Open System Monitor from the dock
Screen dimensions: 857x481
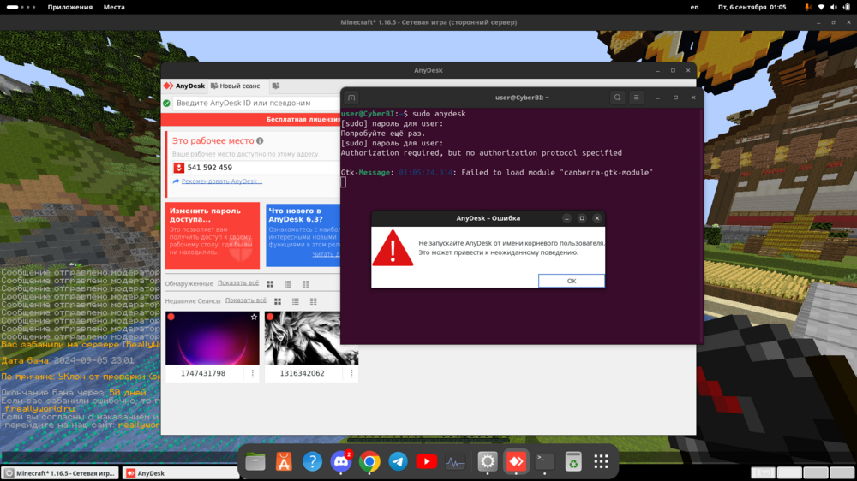[x=455, y=462]
